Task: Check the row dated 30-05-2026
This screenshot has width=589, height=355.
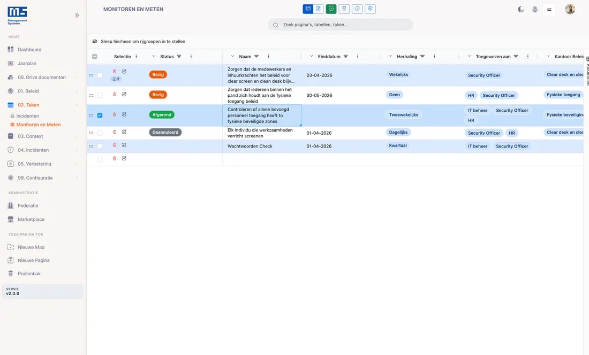Action: (100, 95)
